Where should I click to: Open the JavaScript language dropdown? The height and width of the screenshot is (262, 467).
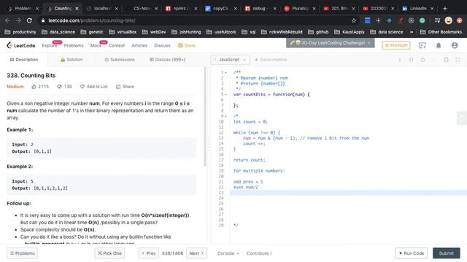[231, 60]
